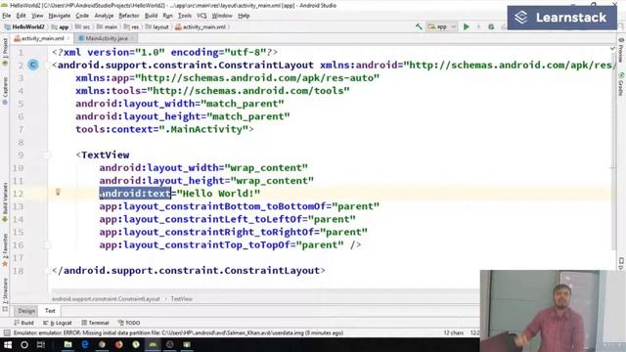Open the Window menu

(x=222, y=16)
